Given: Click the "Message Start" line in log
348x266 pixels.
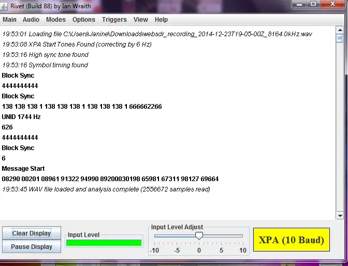Looking at the screenshot, I should [23, 169].
